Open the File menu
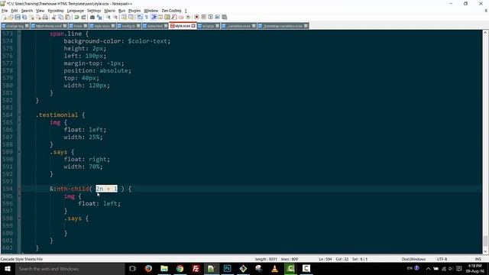Viewport: 489px width, 275px height. point(5,11)
